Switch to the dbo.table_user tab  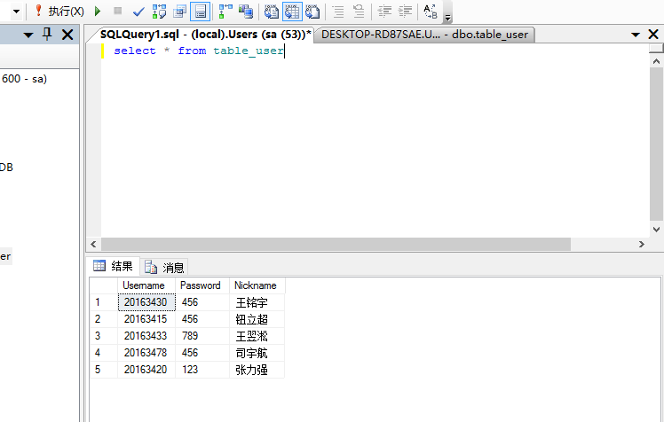[424, 35]
